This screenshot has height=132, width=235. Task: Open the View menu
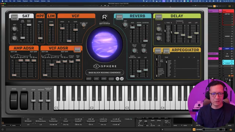pyautogui.click(x=31, y=1)
